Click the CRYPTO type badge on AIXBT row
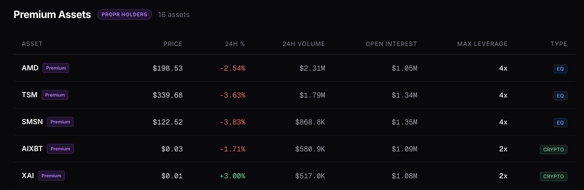Screen dimensions: 584x190 553,150
